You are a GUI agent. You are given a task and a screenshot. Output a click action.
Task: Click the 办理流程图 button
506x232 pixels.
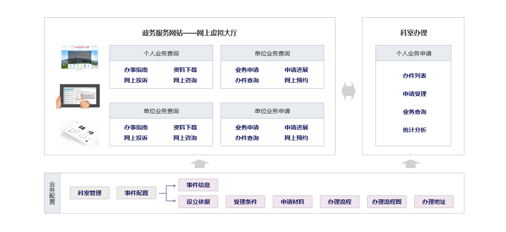[x=386, y=202]
